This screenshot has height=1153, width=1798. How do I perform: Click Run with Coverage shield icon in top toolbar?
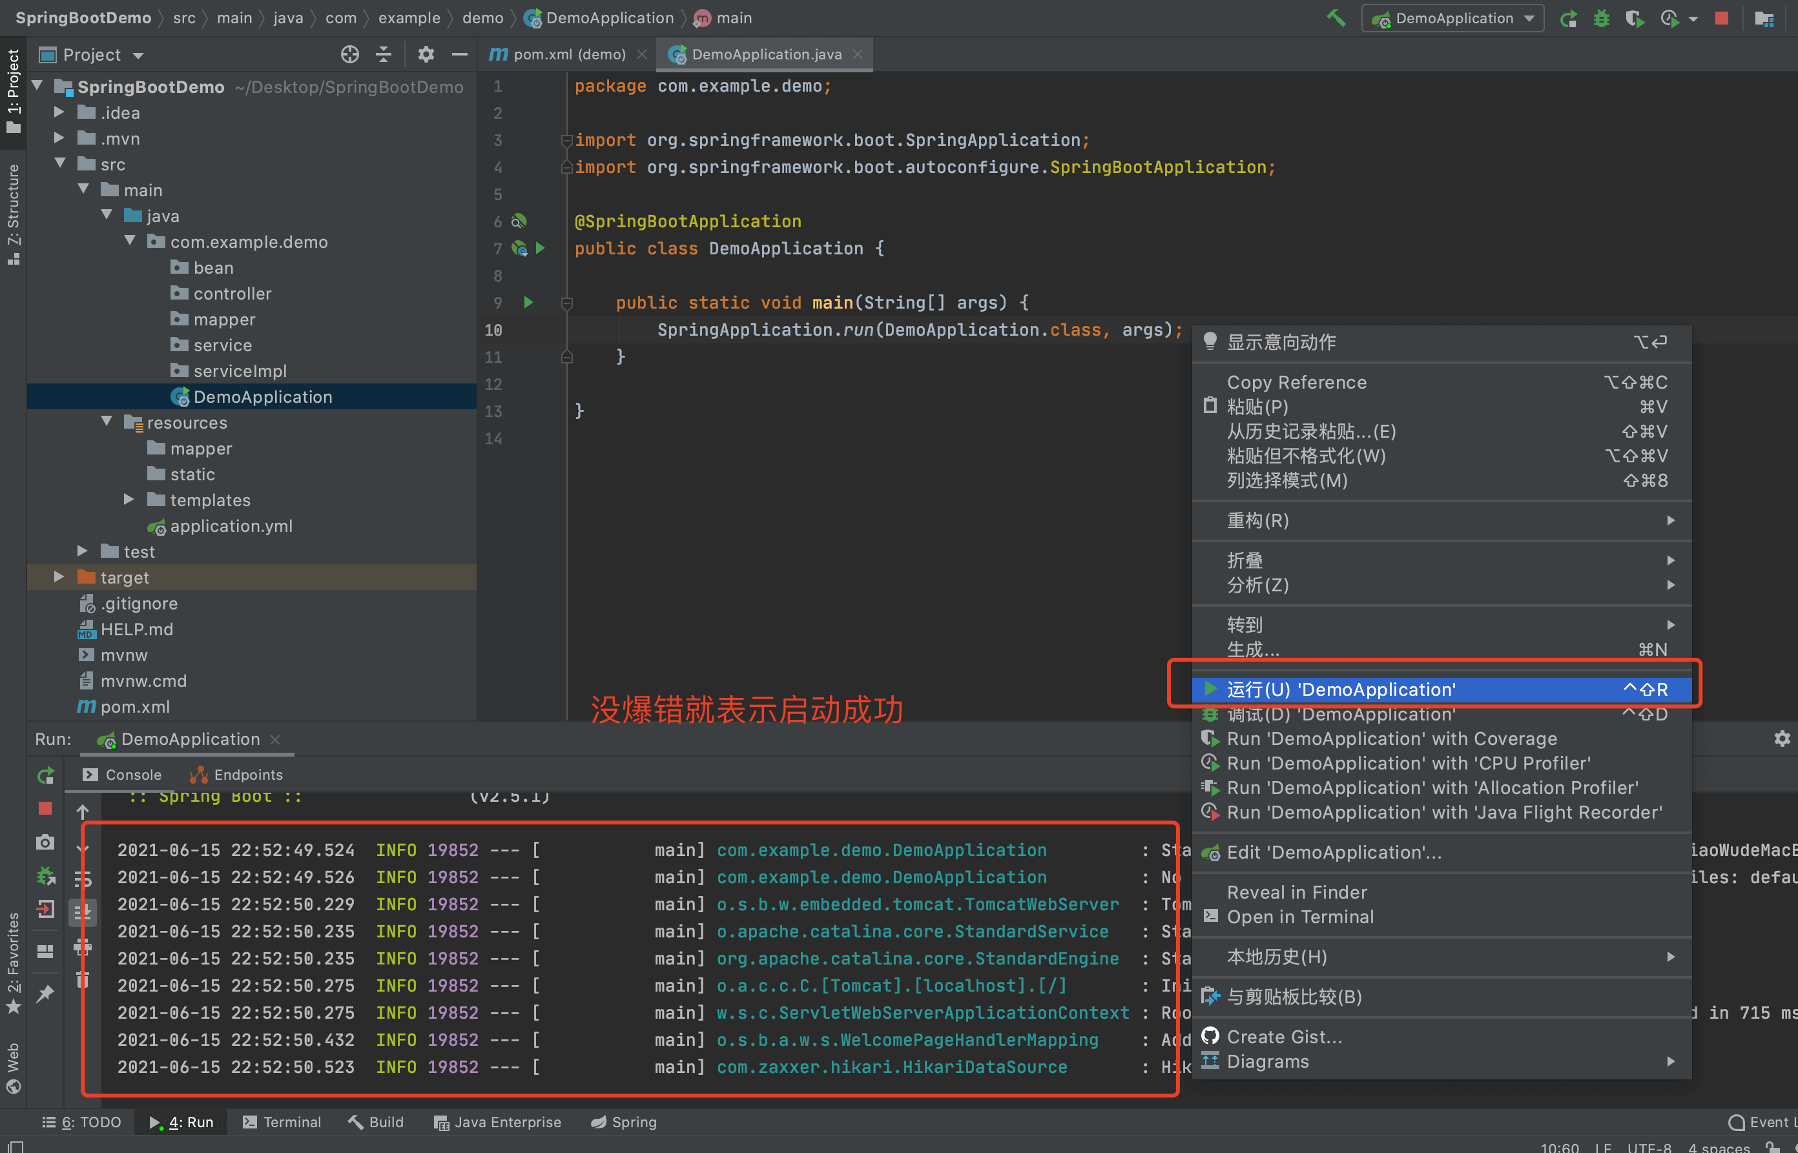click(x=1635, y=18)
